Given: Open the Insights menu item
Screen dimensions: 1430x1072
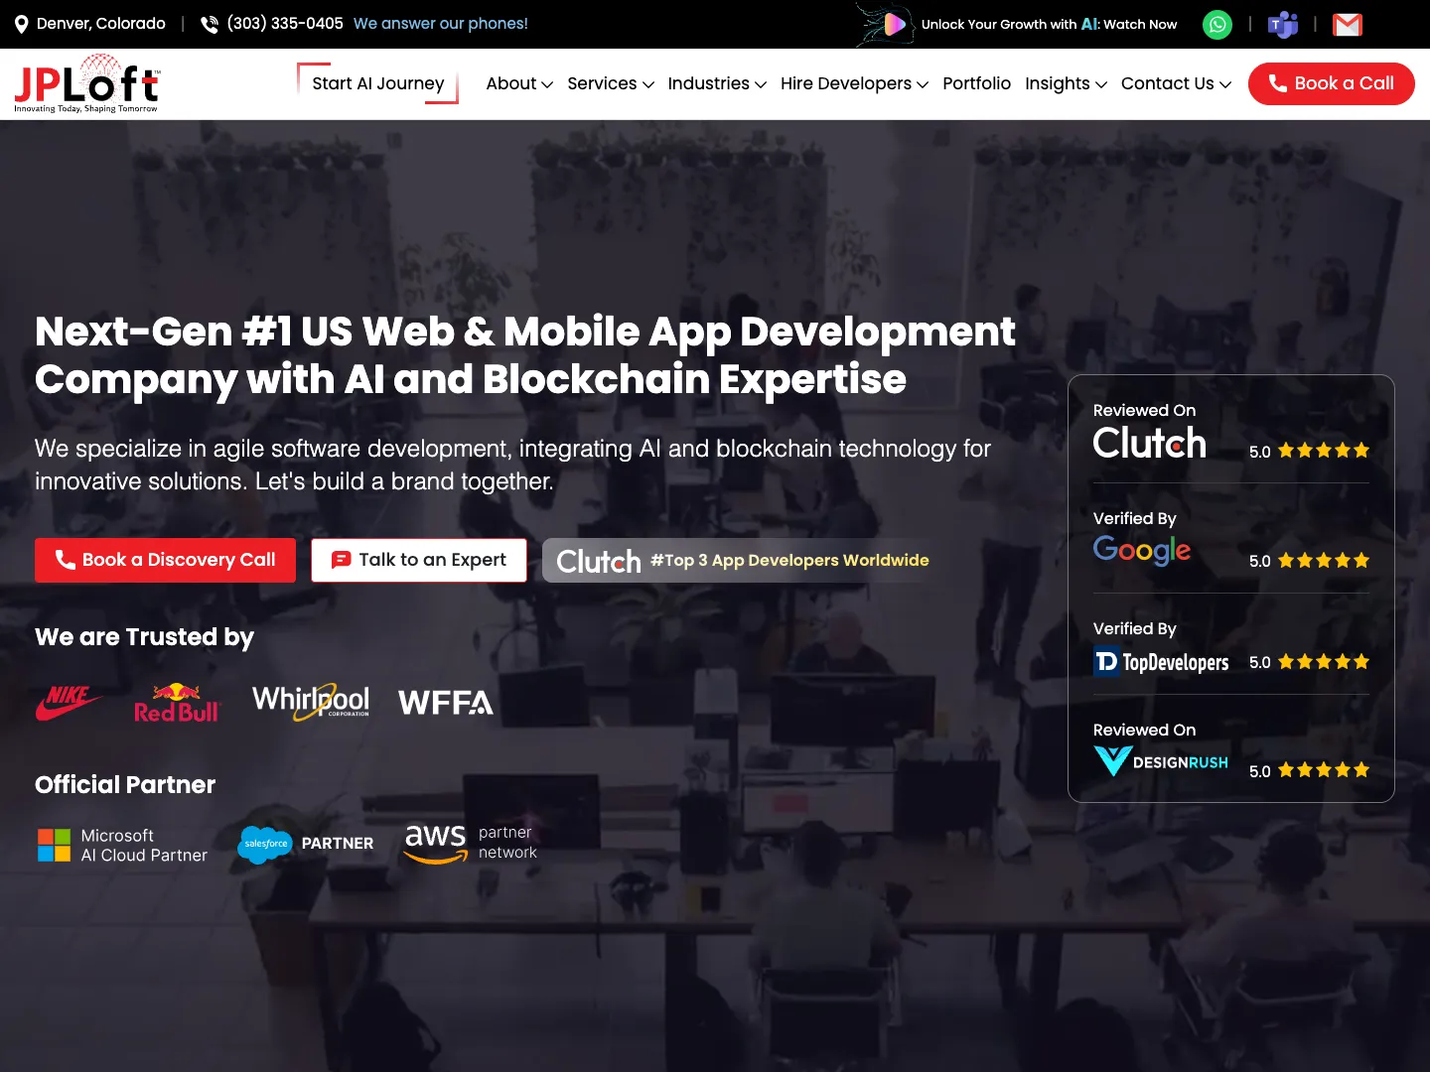Looking at the screenshot, I should click(x=1065, y=84).
